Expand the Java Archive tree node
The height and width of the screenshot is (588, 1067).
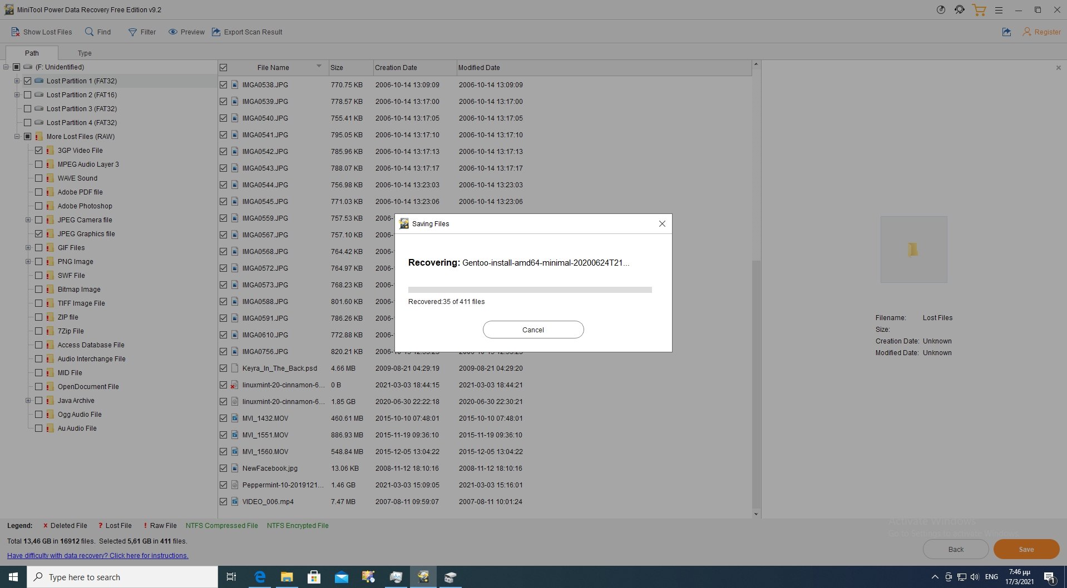(x=28, y=400)
